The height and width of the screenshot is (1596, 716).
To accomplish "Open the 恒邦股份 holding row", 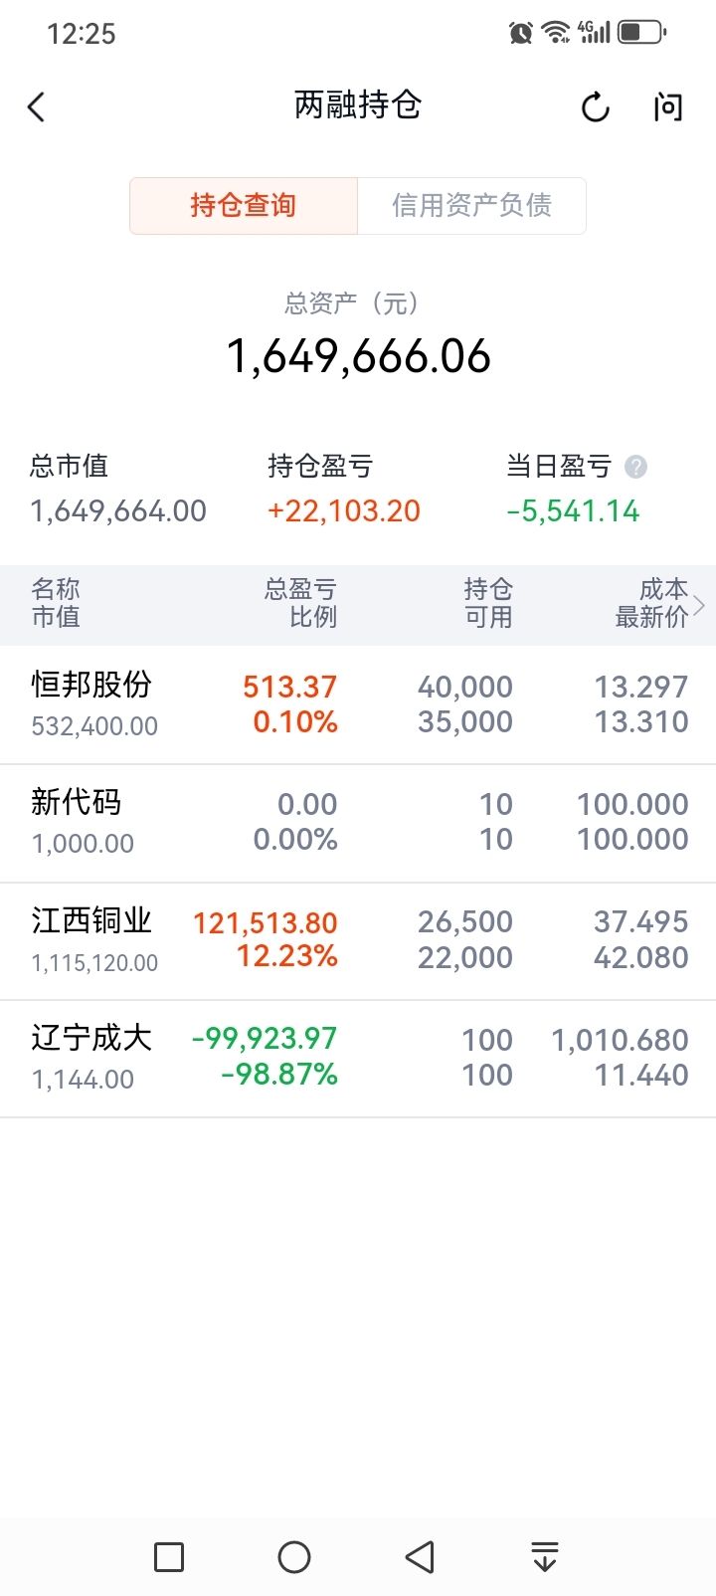I will point(358,704).
